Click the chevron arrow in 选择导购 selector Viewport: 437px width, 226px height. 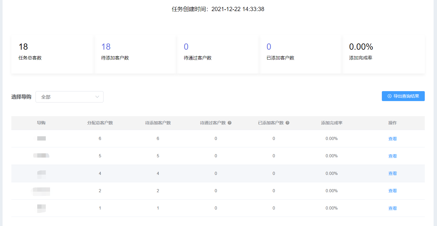97,97
